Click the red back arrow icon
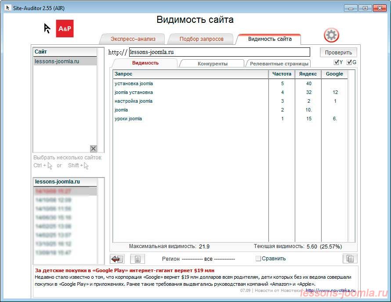 (117, 259)
